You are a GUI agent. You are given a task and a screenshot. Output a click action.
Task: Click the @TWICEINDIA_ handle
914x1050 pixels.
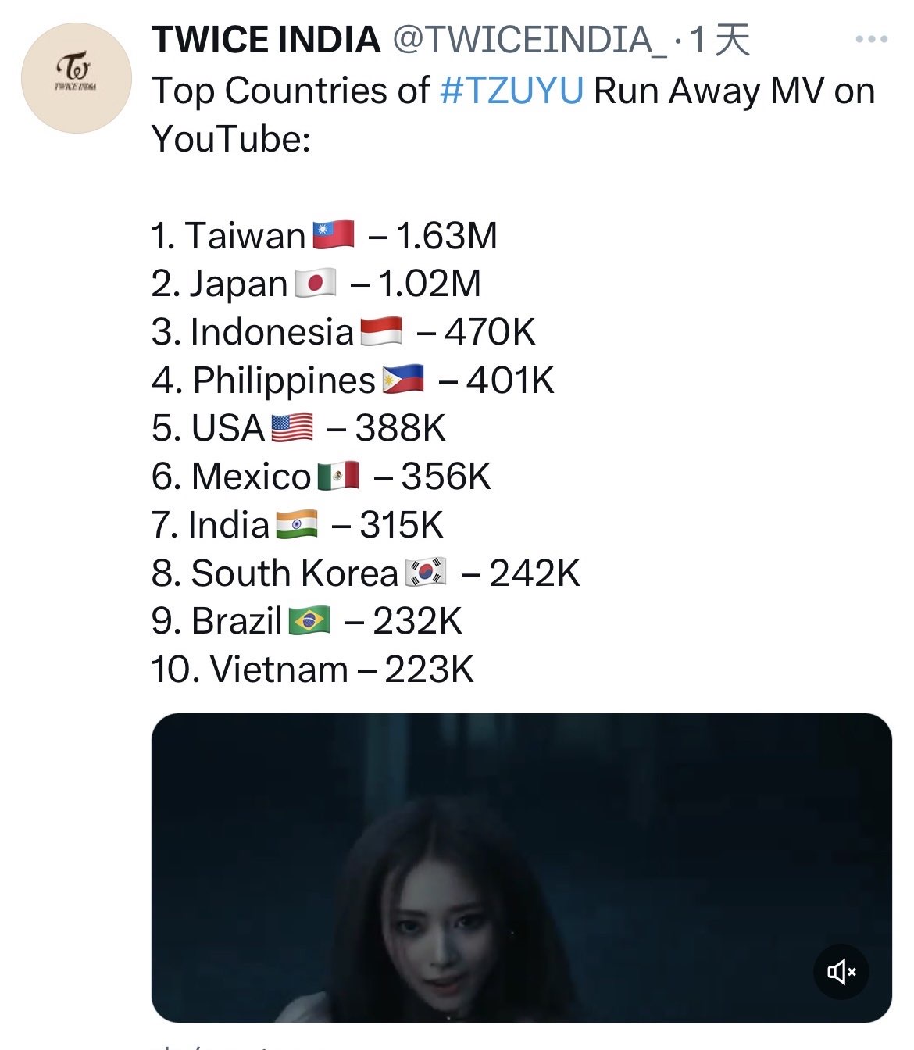point(530,40)
